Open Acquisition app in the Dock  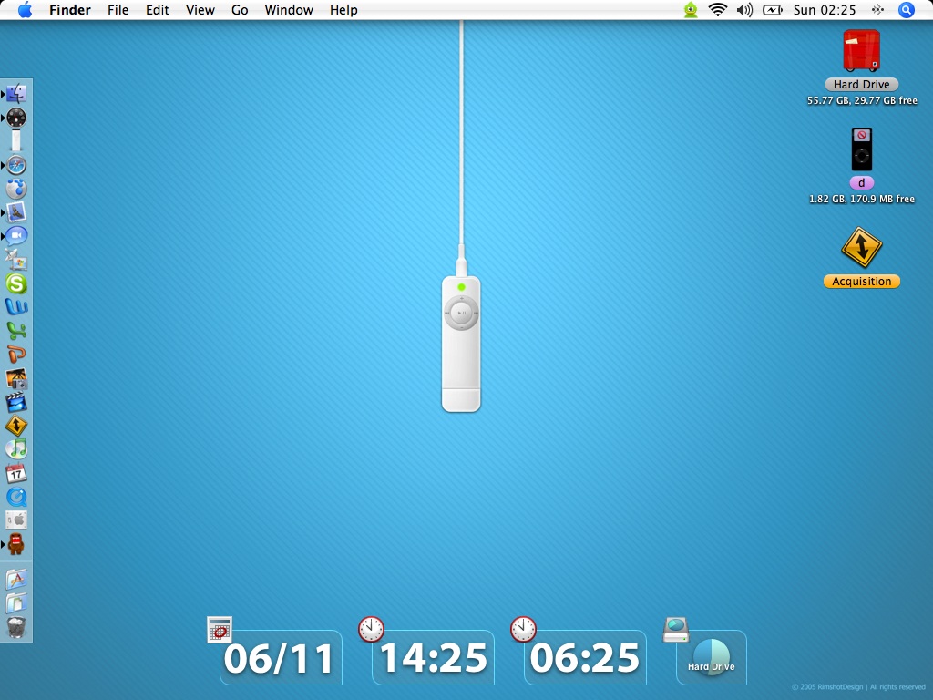point(16,427)
